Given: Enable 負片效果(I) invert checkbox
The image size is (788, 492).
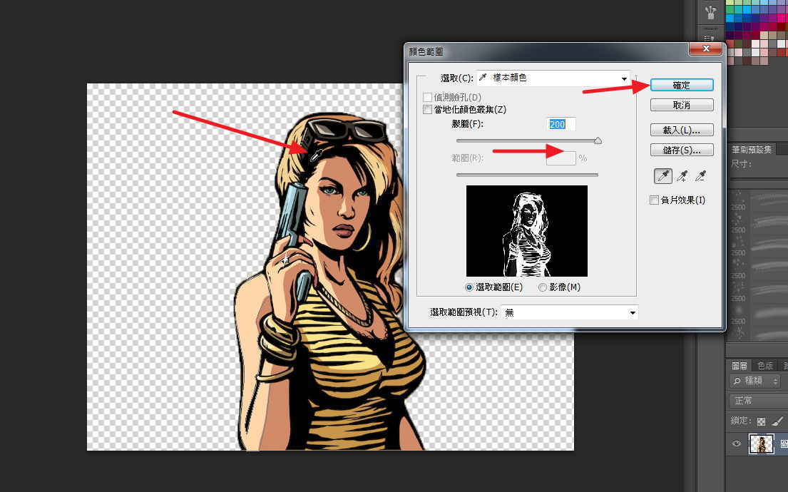Looking at the screenshot, I should pos(655,200).
